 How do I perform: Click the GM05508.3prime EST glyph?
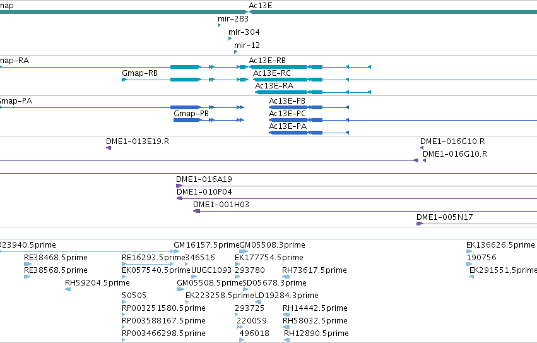[244, 251]
